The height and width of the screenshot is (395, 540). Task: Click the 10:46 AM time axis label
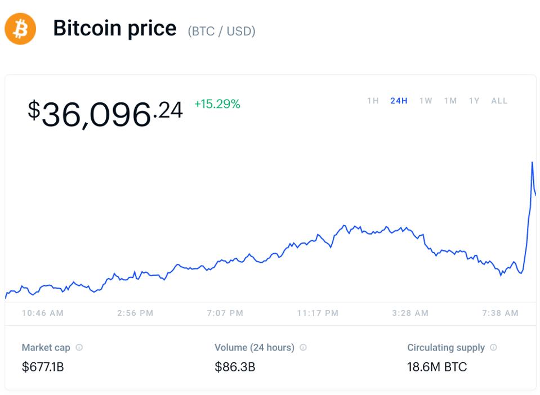click(x=43, y=313)
